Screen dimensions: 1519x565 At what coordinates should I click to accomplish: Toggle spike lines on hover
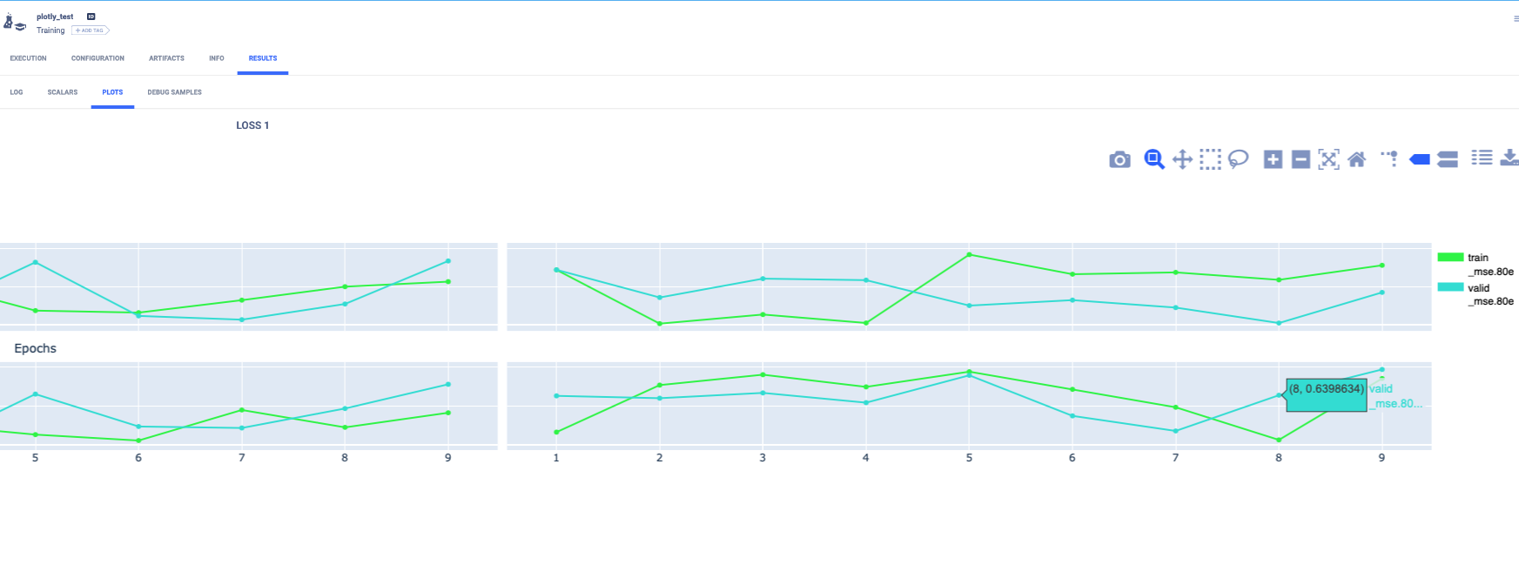1389,159
